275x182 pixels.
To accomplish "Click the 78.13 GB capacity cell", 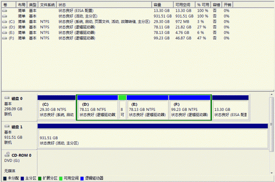I will [x=162, y=33].
